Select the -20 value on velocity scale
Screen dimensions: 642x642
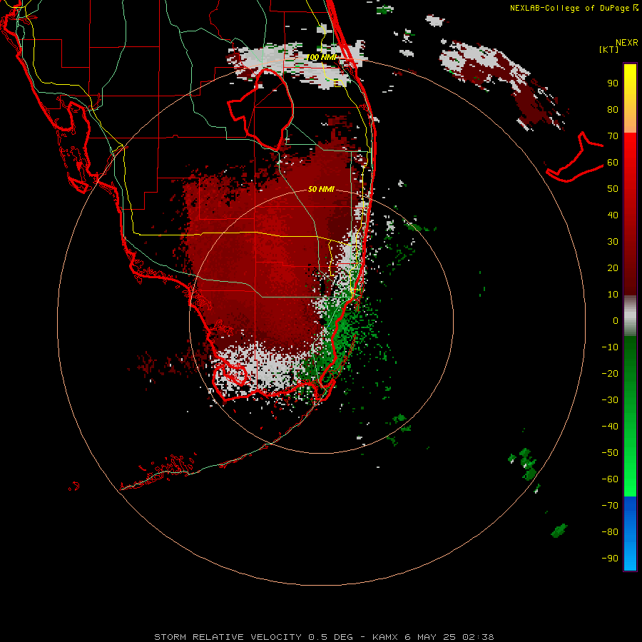click(610, 374)
